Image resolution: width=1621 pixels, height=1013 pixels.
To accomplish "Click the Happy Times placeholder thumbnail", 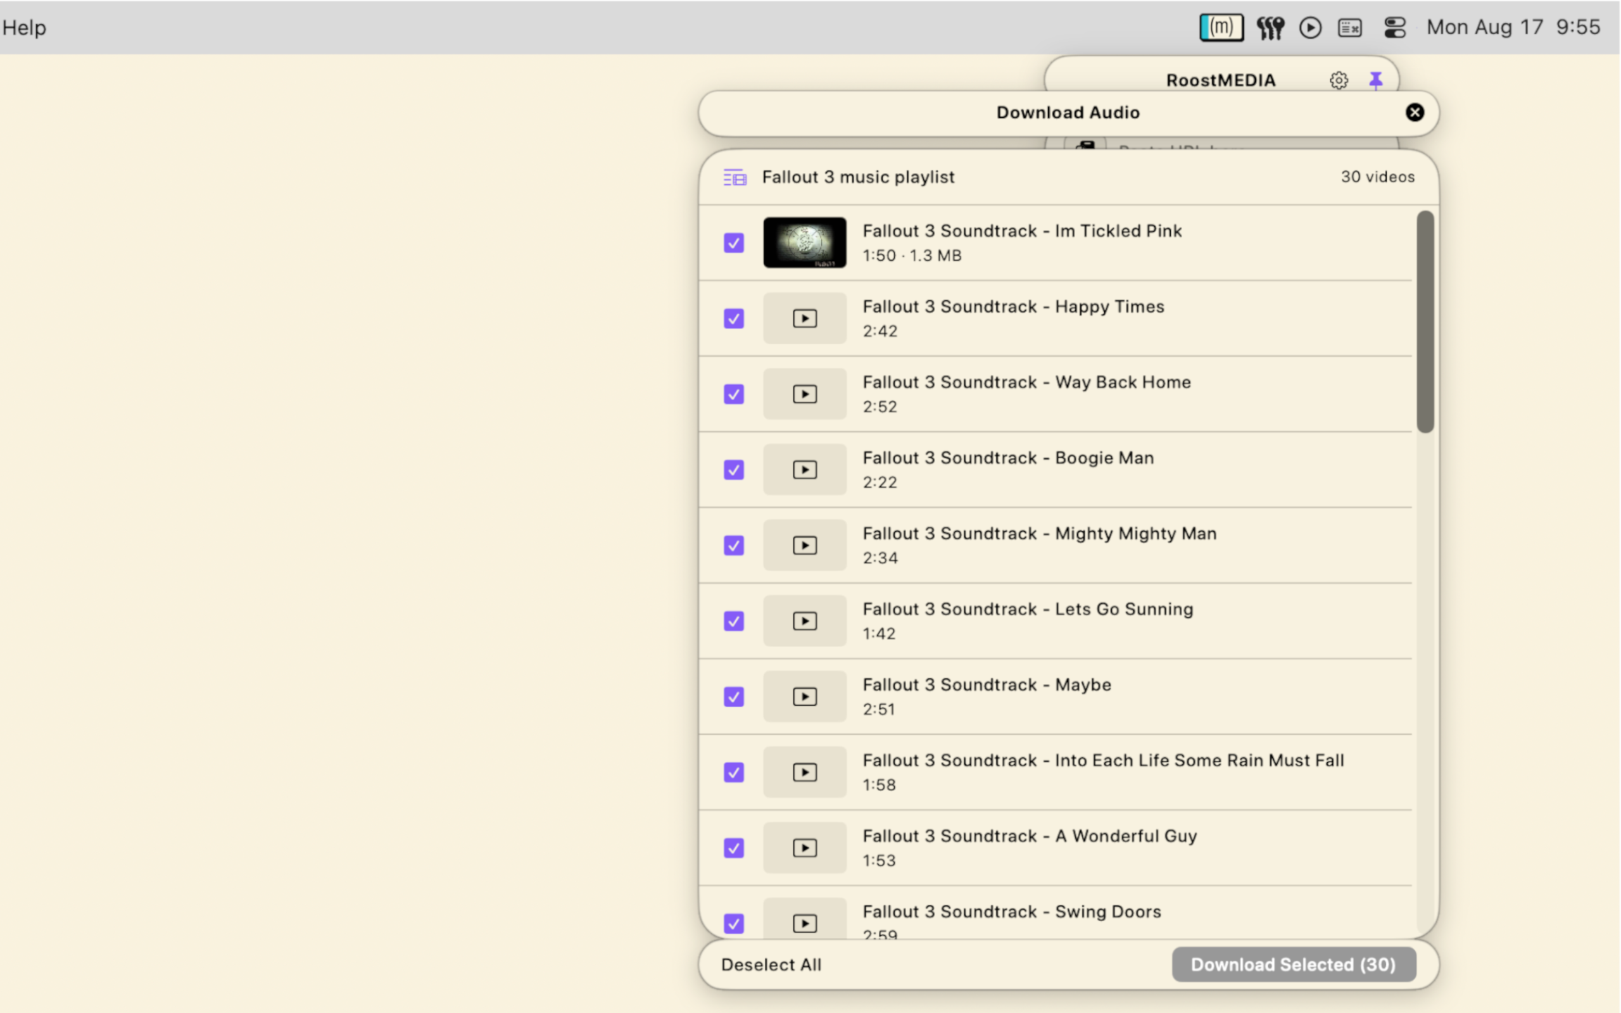I will tap(804, 318).
